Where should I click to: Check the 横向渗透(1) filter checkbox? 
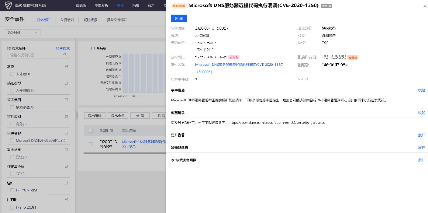[12, 107]
